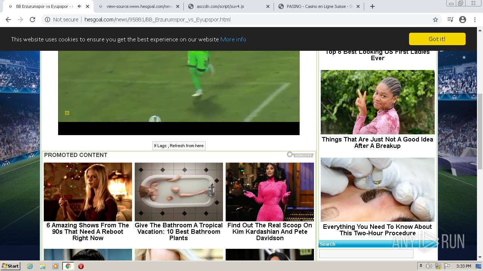
Task: Open the eyebrow procedure sidebar image
Action: click(x=378, y=190)
